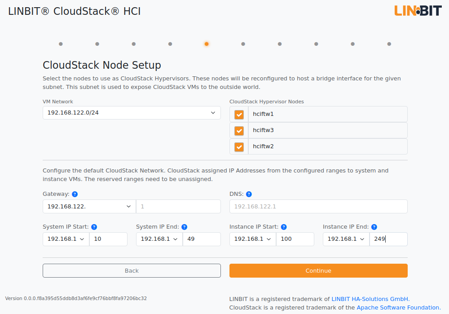
Task: Click the LINBIT logo in header
Action: [418, 11]
